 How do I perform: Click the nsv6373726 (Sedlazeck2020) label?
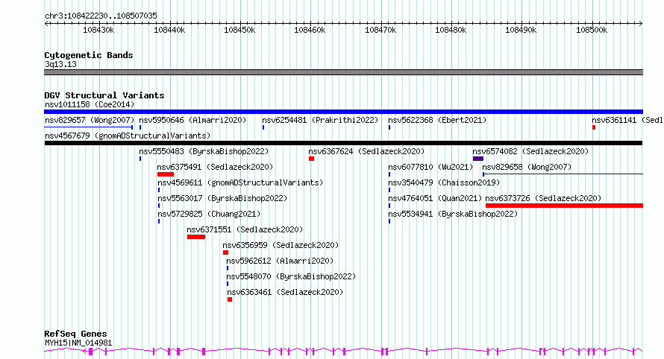pyautogui.click(x=543, y=198)
